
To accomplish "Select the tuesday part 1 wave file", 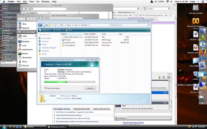I will pos(95,43).
